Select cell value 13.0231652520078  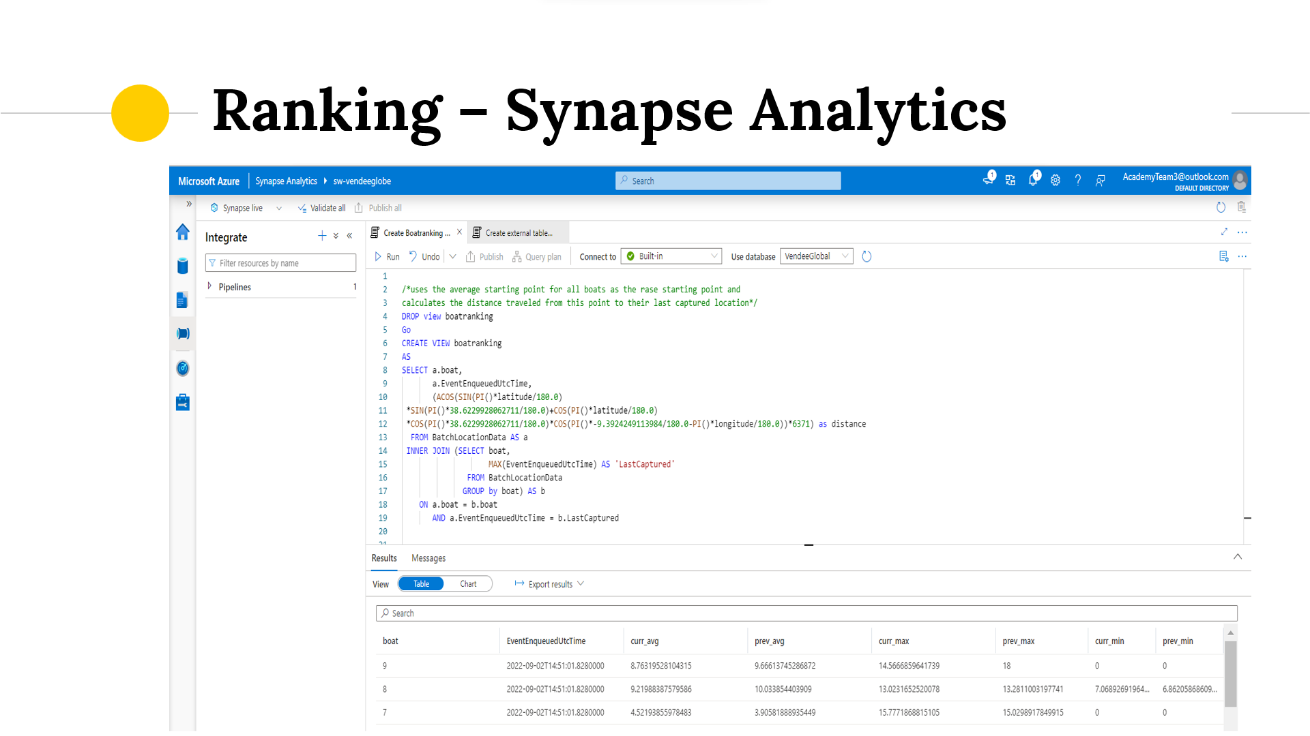coord(909,689)
